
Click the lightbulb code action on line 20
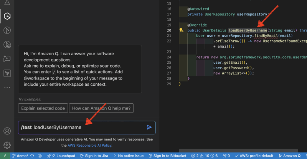(x=181, y=30)
